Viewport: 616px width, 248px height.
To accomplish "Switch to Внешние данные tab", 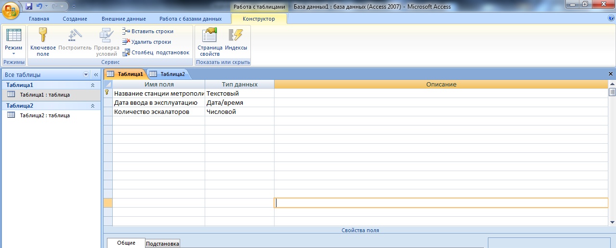I will pos(124,19).
